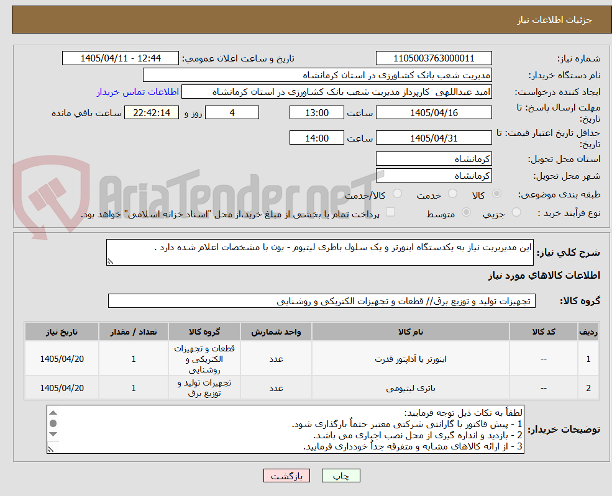This screenshot has height=496, width=612.
Task: Click the عدد unit cell in row 1
Action: click(x=276, y=359)
